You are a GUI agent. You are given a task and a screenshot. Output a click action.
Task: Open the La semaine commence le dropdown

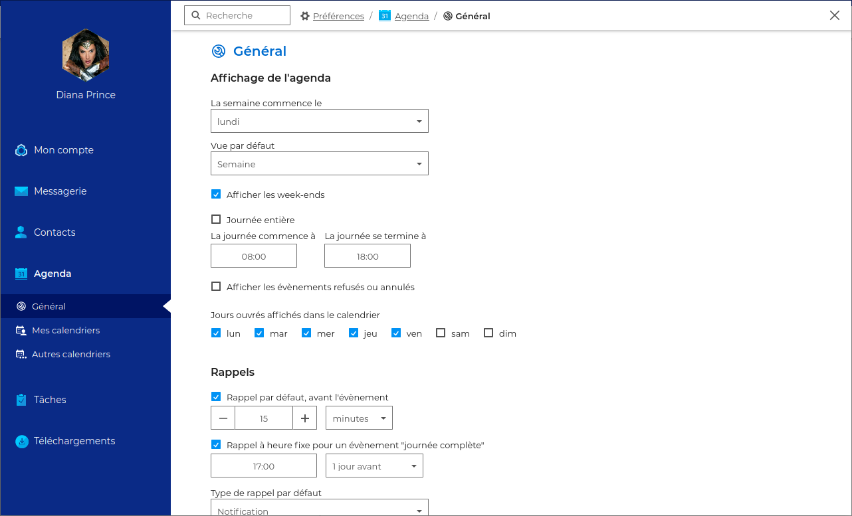pos(319,122)
